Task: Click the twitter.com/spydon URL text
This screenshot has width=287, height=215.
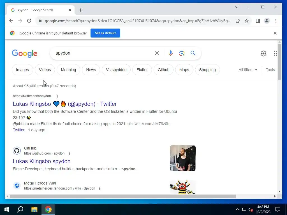Action: click(32, 96)
